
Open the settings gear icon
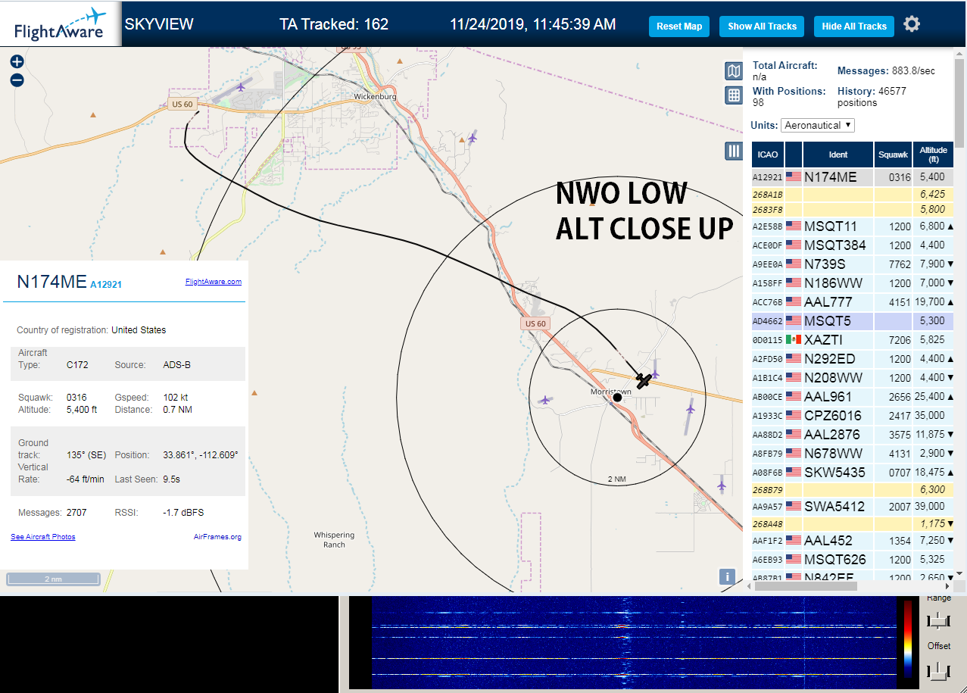coord(912,24)
